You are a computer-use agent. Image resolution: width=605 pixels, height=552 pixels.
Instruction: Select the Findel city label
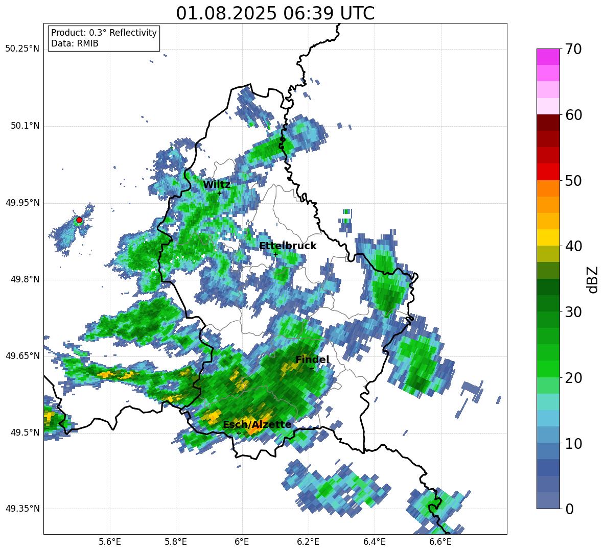[x=312, y=359]
